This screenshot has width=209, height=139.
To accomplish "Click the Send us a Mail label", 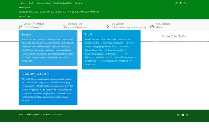I will tap(75, 24).
